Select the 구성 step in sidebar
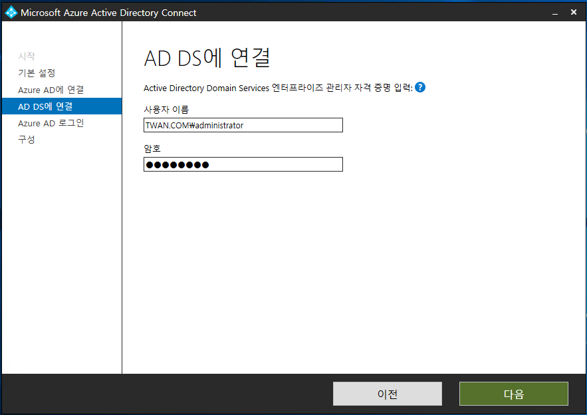Image resolution: width=587 pixels, height=415 pixels. coord(27,140)
